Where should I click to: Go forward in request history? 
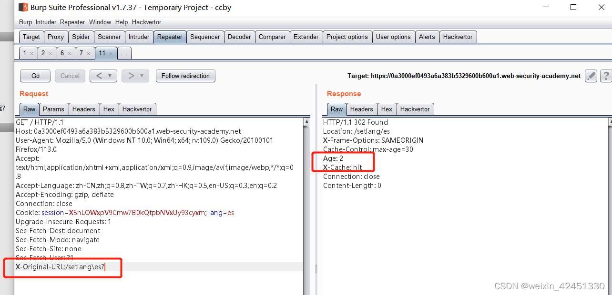(x=131, y=76)
